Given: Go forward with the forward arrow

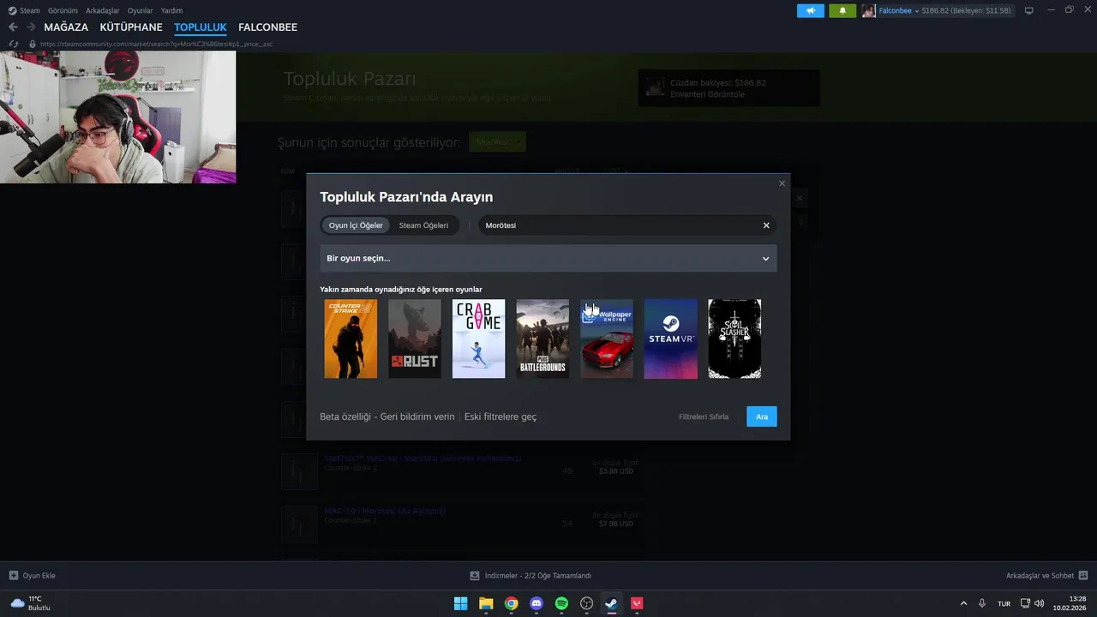Looking at the screenshot, I should (x=31, y=27).
